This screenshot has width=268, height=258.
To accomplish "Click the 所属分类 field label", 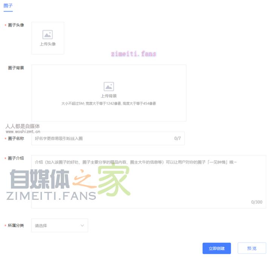I will tap(16, 226).
